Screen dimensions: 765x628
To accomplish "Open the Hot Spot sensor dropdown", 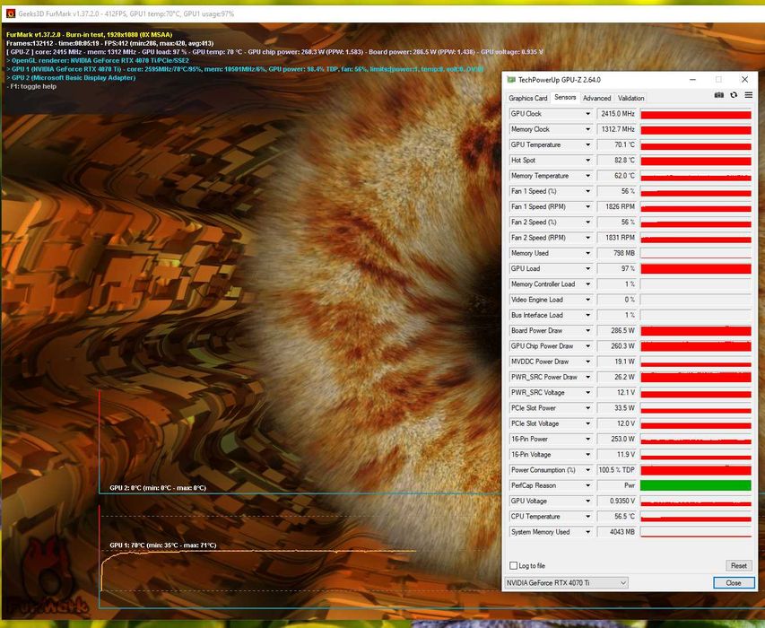I will 588,160.
